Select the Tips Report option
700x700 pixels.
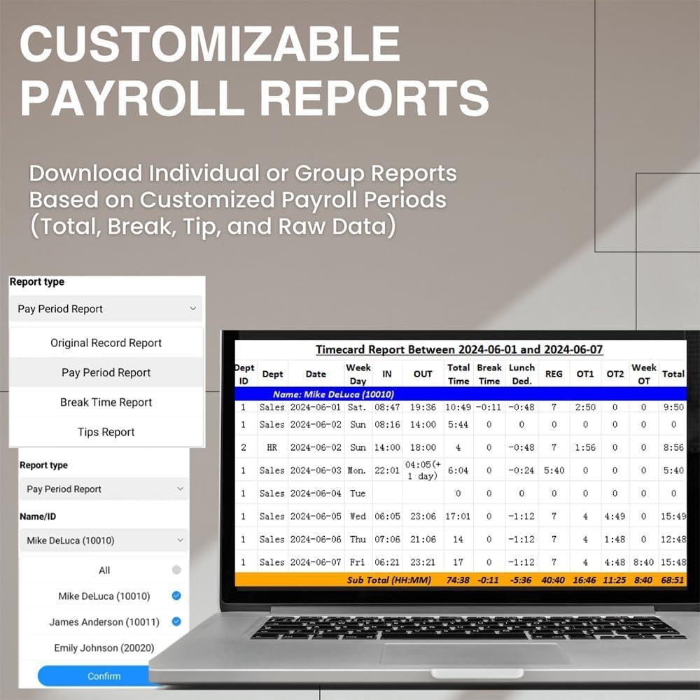[106, 433]
